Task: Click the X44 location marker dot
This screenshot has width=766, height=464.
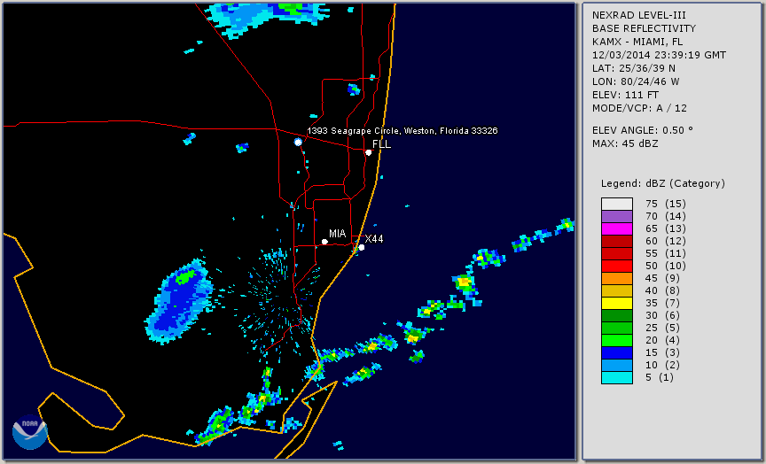Action: pos(362,247)
